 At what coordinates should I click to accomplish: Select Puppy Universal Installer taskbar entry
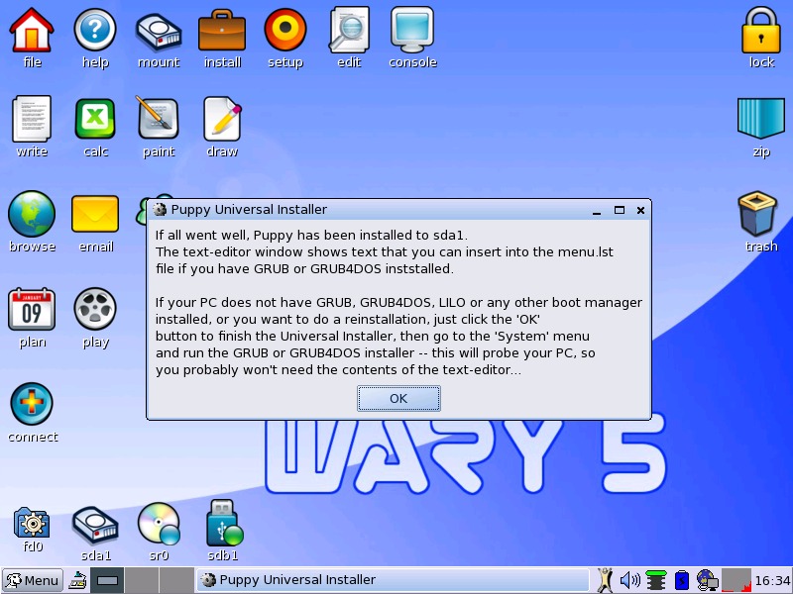(x=393, y=580)
